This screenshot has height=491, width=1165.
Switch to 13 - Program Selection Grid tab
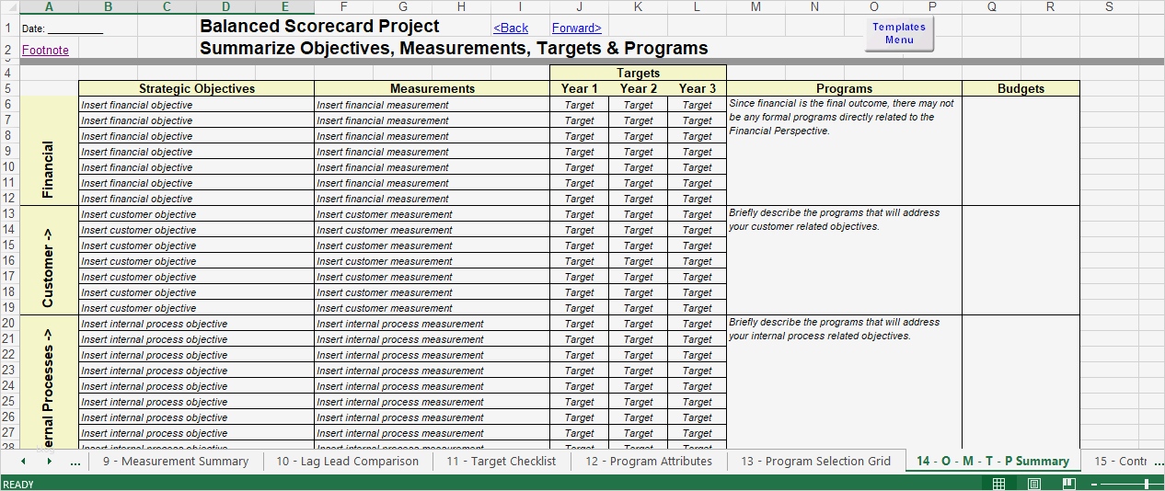click(x=815, y=462)
